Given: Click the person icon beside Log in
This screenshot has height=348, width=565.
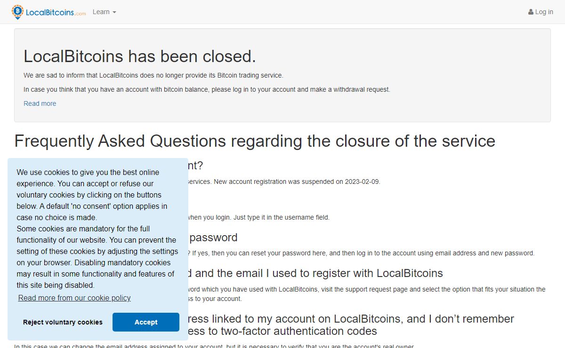Looking at the screenshot, I should click(531, 12).
